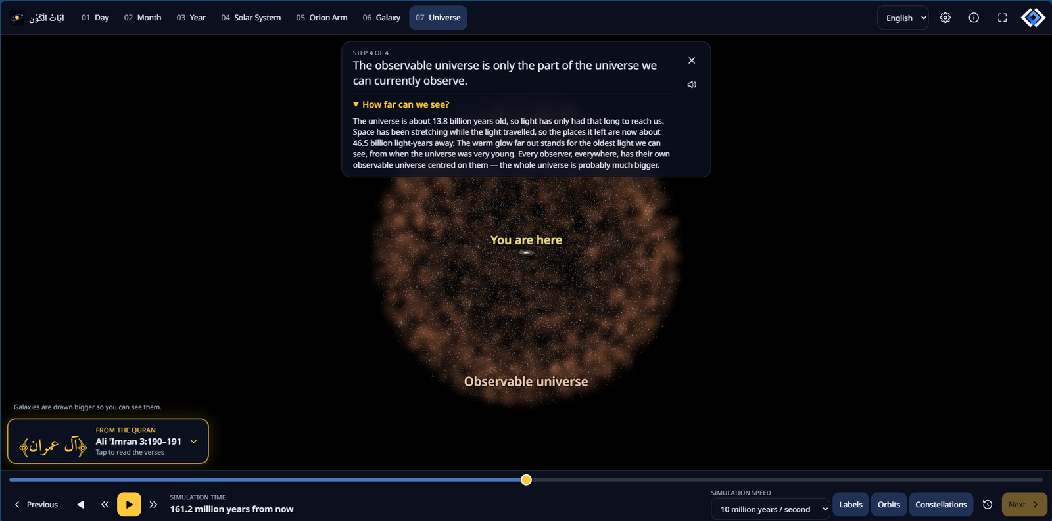The height and width of the screenshot is (521, 1052).
Task: Click the 'STEP 4 OF 4' indicator
Action: pos(371,53)
